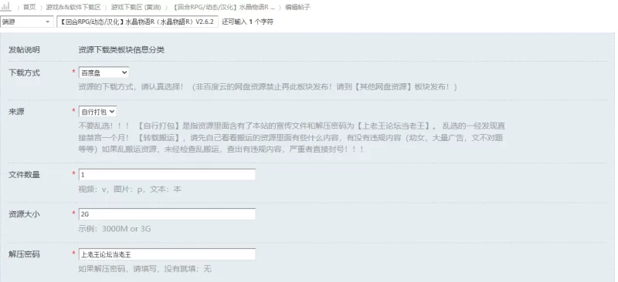618x282 pixels.
Task: Click hint 如果解压密码，请填写，没有就填：无
Action: (145, 269)
